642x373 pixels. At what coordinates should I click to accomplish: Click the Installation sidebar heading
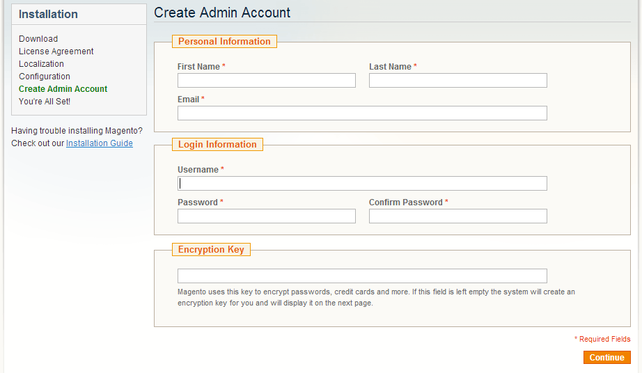click(x=48, y=15)
